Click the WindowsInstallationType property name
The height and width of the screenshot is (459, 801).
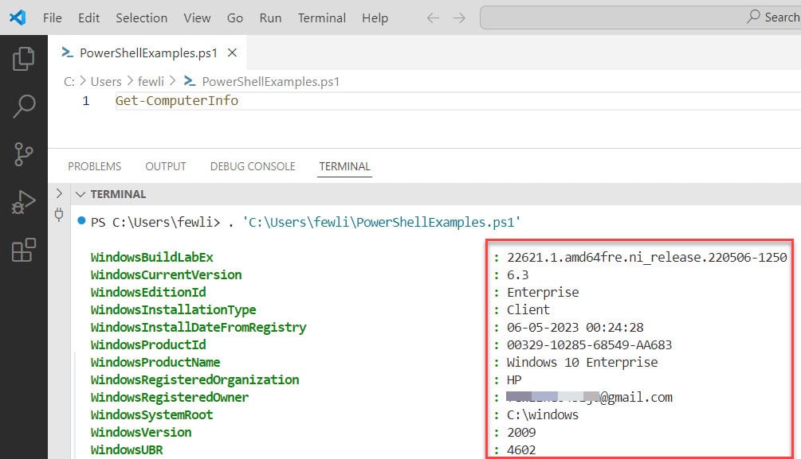pyautogui.click(x=173, y=309)
